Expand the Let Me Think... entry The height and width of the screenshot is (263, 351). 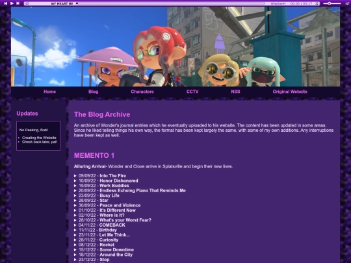click(x=102, y=235)
